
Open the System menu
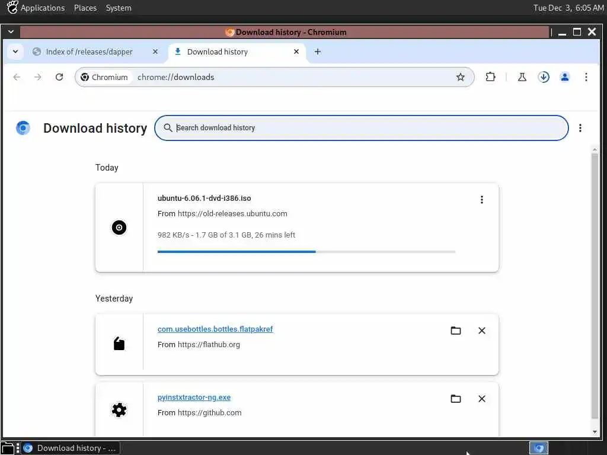point(119,8)
